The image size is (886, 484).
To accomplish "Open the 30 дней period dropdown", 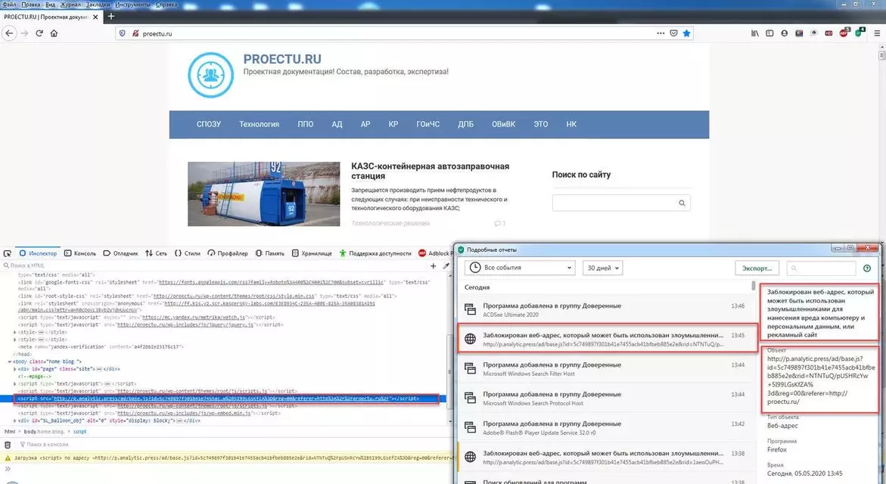I will pos(602,268).
